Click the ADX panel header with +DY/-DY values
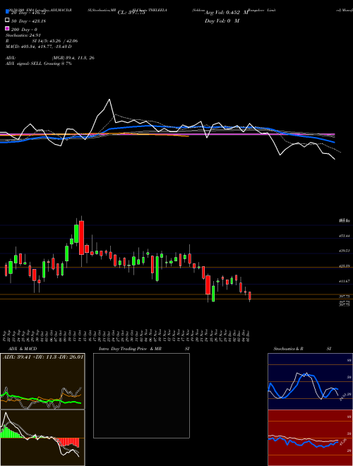Image resolution: width=353 pixels, height=466 pixels. tap(43, 357)
